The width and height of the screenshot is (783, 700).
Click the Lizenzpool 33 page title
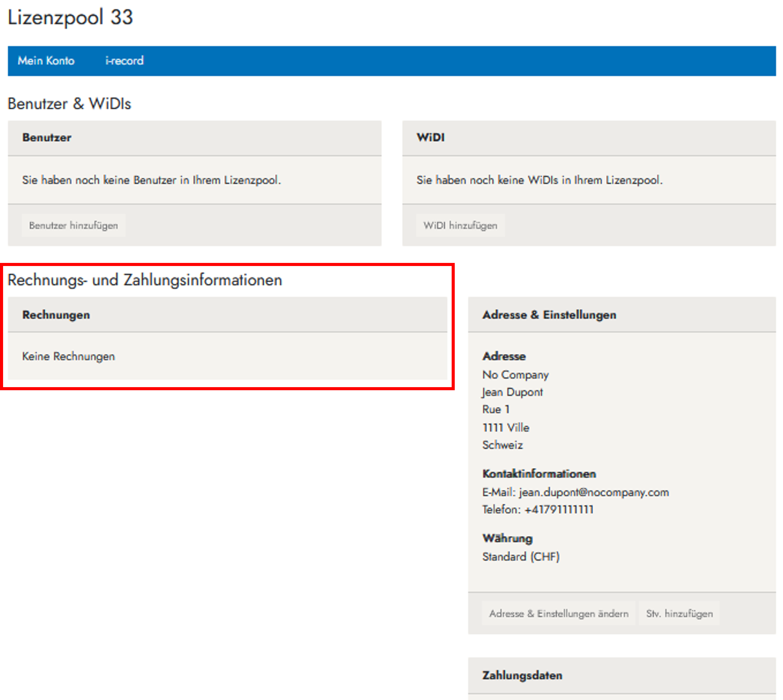70,18
